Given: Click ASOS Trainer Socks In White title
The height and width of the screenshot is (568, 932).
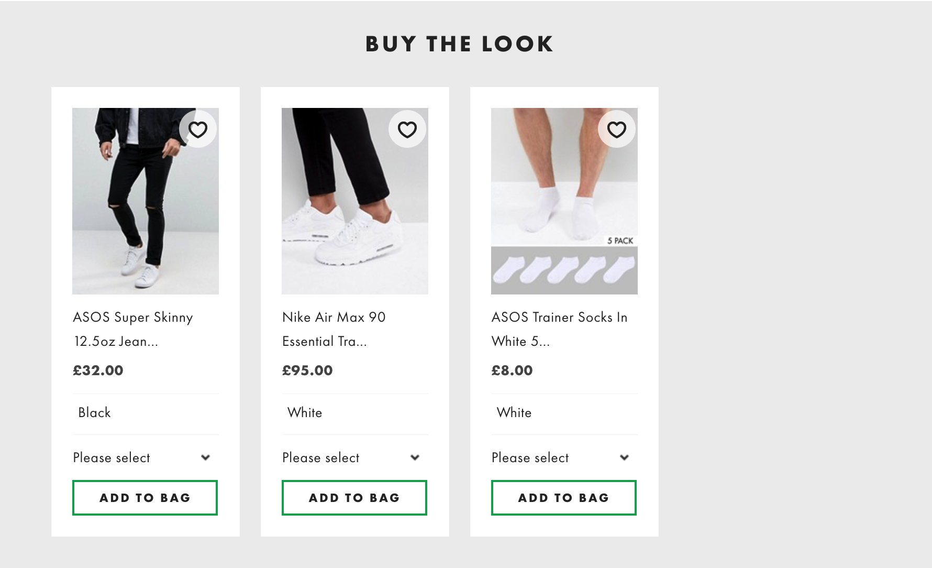Looking at the screenshot, I should [x=559, y=329].
